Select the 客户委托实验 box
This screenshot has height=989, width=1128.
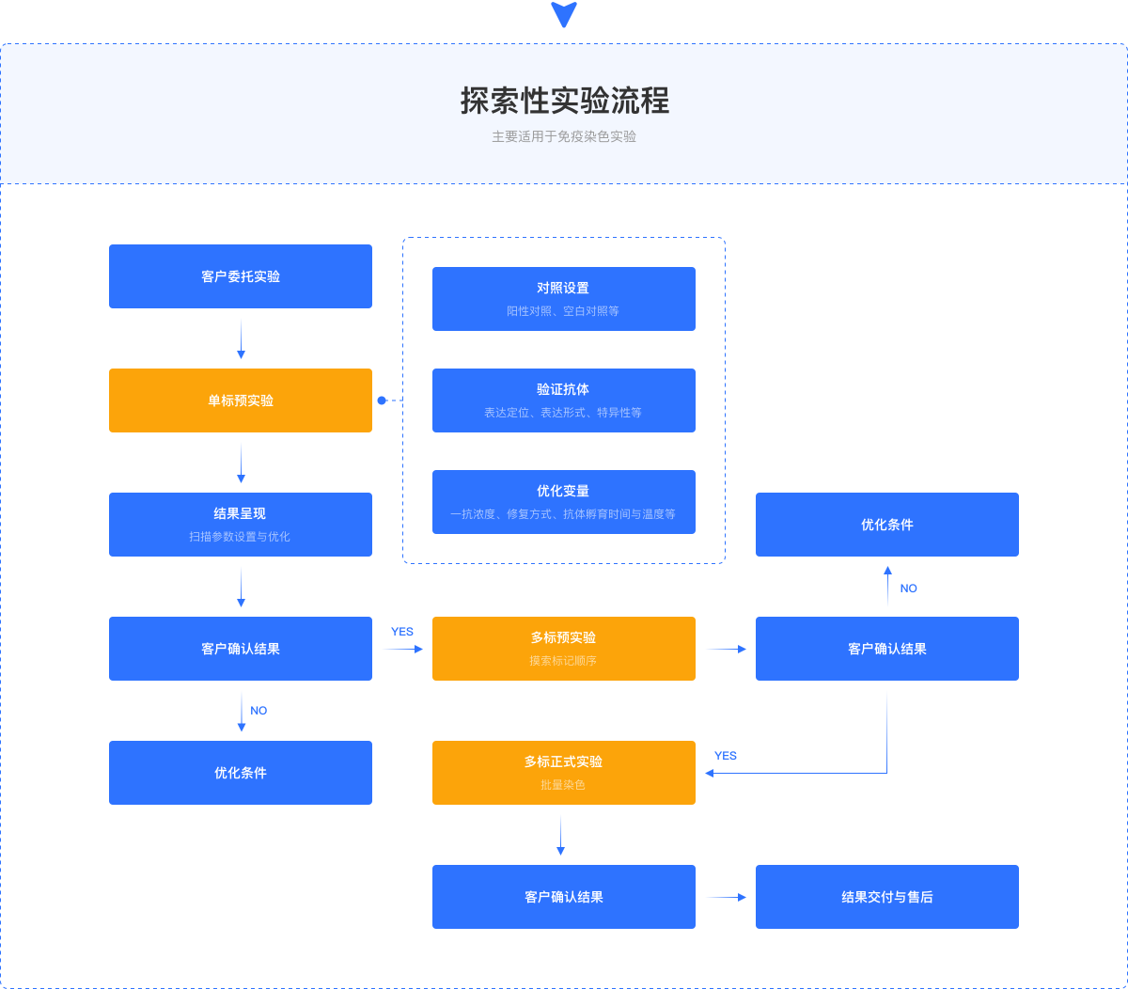pos(241,276)
